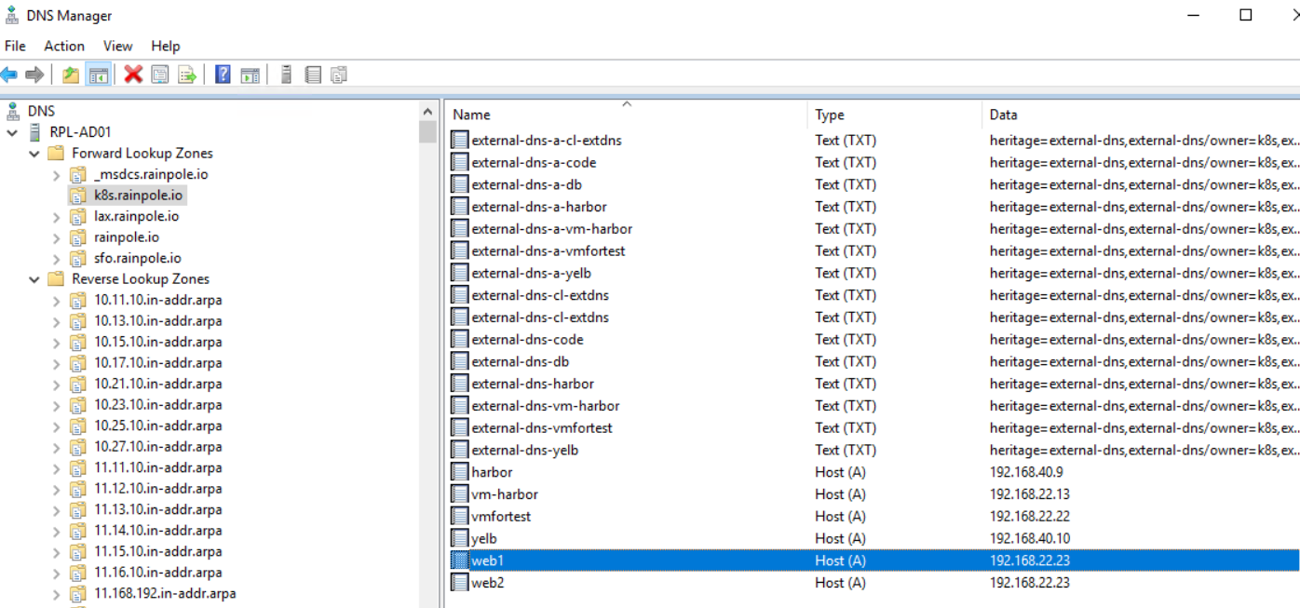This screenshot has height=608, width=1300.
Task: Open Properties from the toolbar
Action: (x=160, y=74)
